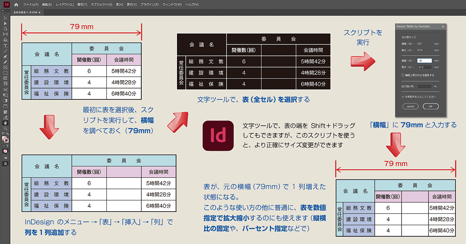Click the 横幅 width input field
466x244 pixels.
424,61
